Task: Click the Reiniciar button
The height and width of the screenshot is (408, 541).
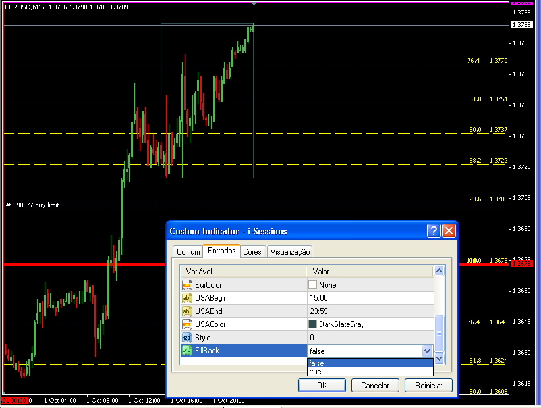Action: coord(428,385)
